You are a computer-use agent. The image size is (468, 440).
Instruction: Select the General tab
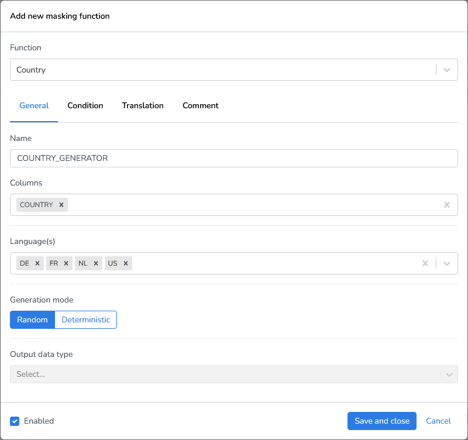(34, 106)
